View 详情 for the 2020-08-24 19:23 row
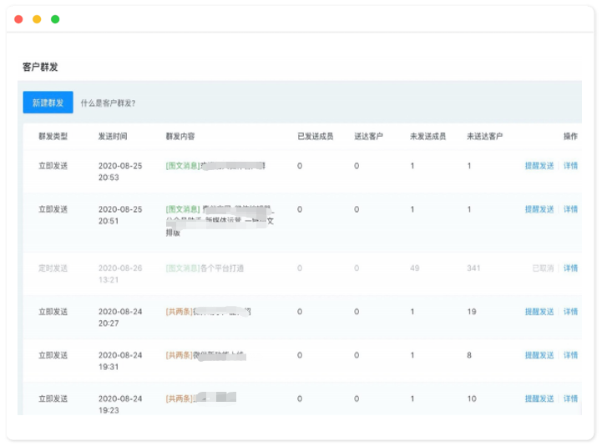 pyautogui.click(x=571, y=398)
